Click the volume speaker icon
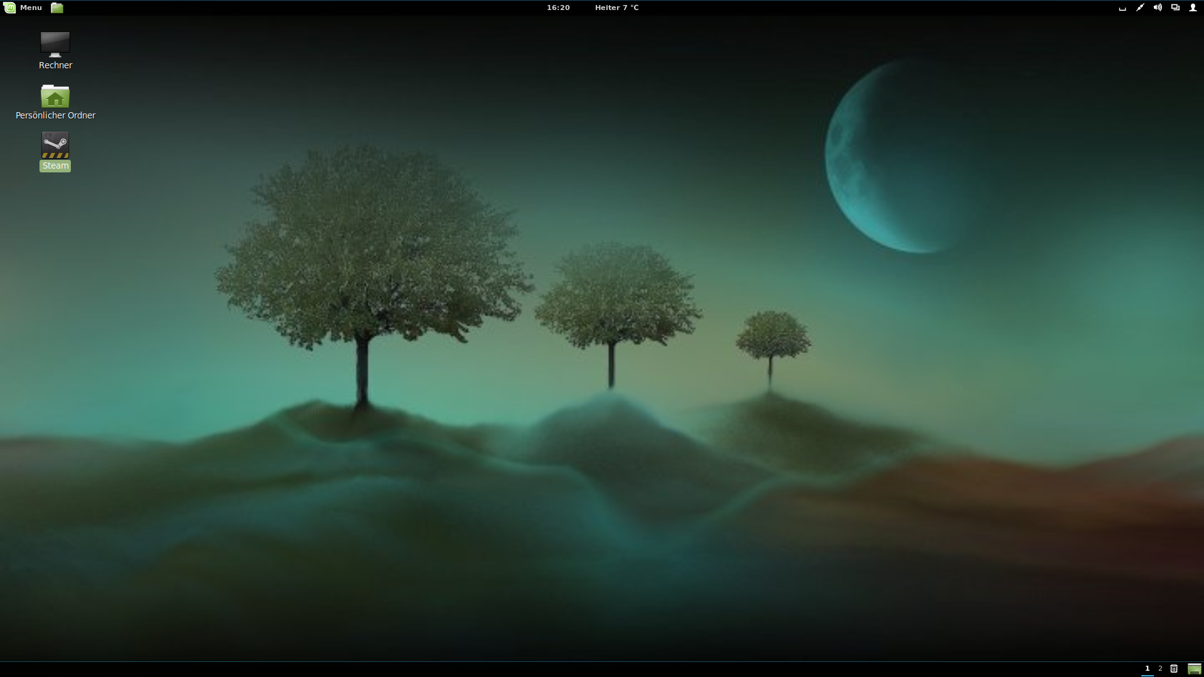Screen dimensions: 1204x677 pyautogui.click(x=1158, y=8)
